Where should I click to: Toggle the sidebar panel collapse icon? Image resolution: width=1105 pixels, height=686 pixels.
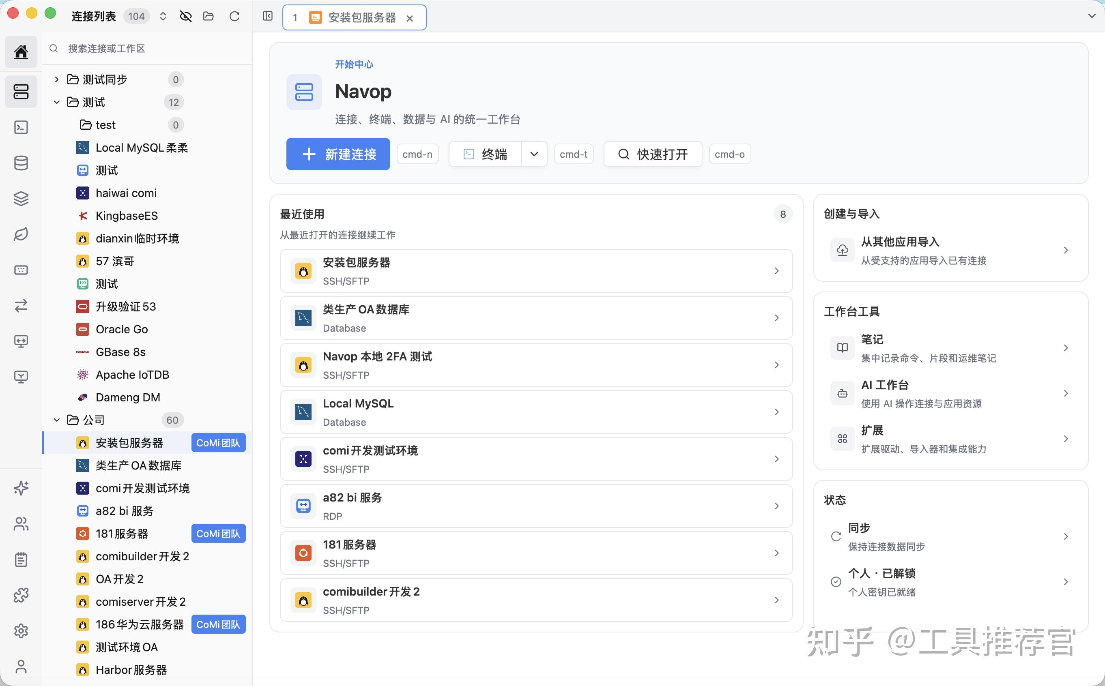[268, 16]
